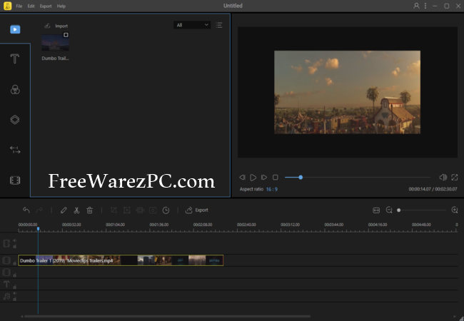Select the Zoom tool in timeline toolbar

[126, 210]
